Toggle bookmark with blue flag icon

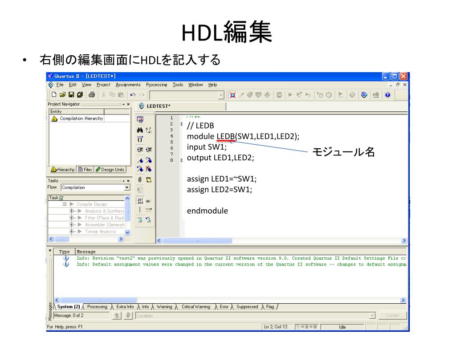pos(140,160)
